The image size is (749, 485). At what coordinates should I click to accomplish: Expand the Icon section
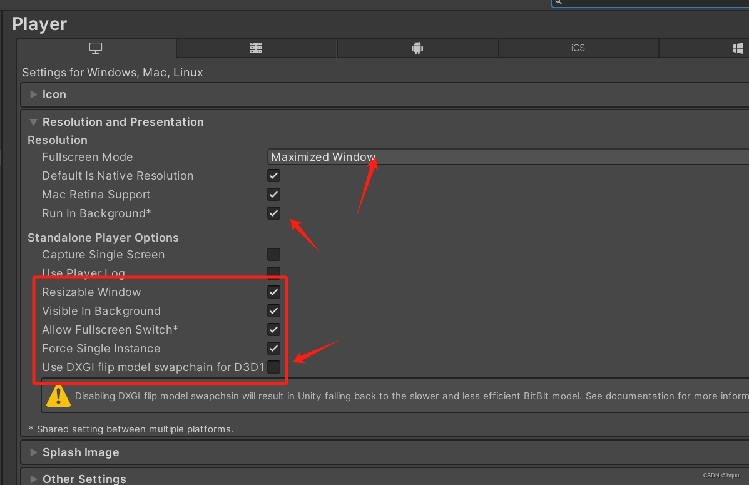[33, 94]
